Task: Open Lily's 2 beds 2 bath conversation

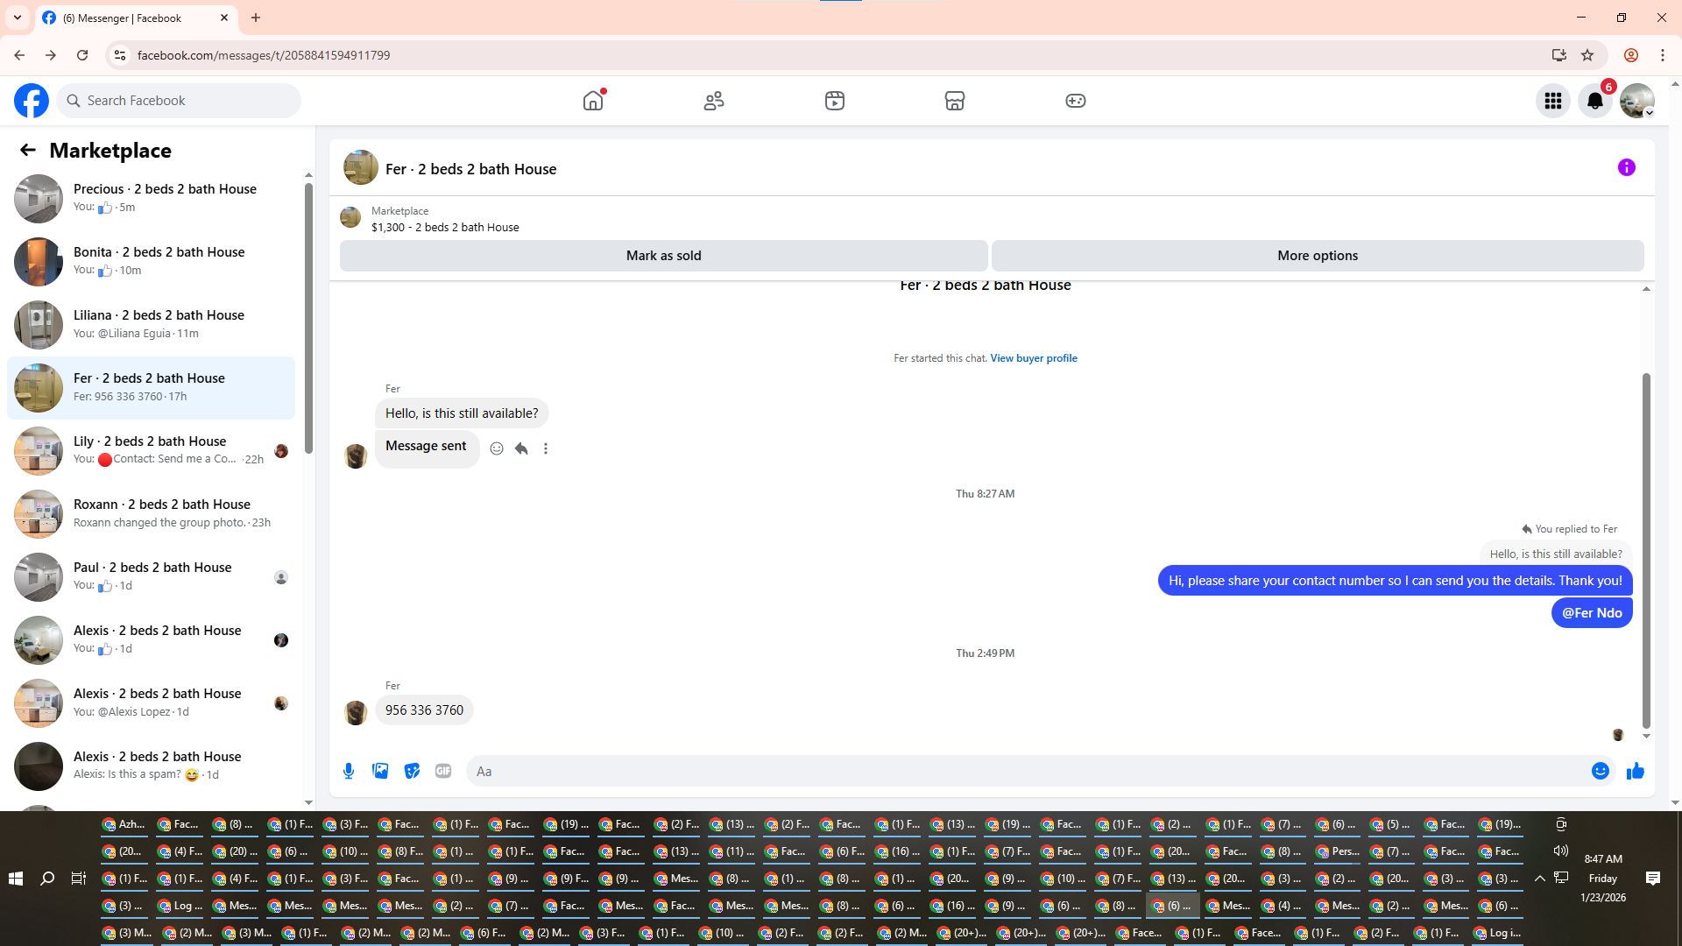Action: tap(151, 450)
